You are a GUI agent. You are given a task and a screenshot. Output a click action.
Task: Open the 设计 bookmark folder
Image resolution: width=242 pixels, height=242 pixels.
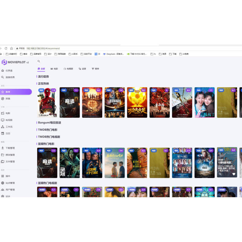[48, 54]
